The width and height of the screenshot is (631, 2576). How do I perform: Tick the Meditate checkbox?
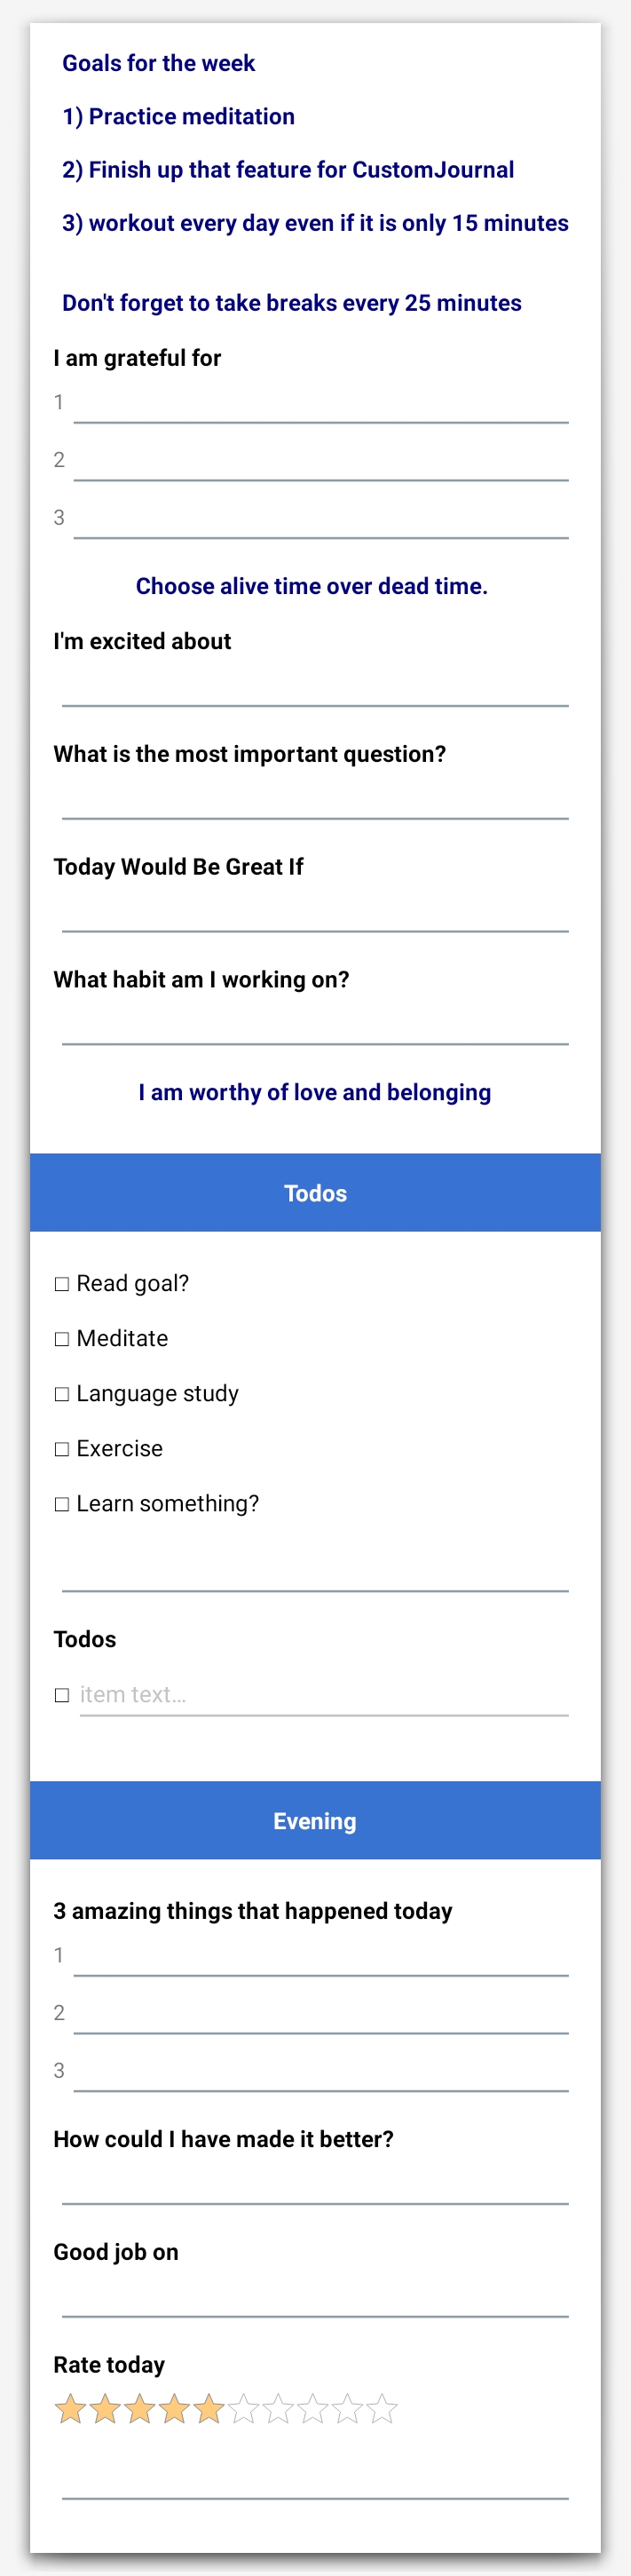62,1339
